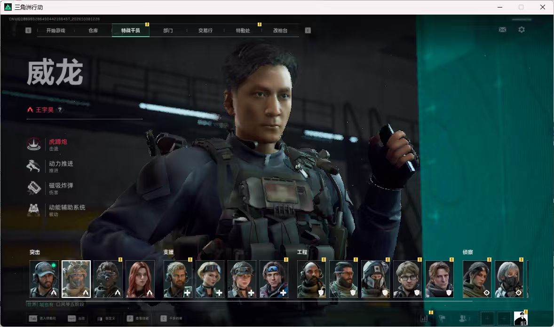Open the settings gear icon
Image resolution: width=554 pixels, height=327 pixels.
click(522, 30)
